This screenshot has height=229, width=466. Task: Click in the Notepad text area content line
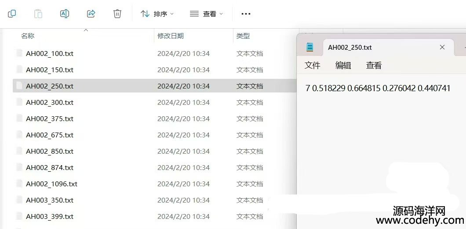pyautogui.click(x=378, y=88)
